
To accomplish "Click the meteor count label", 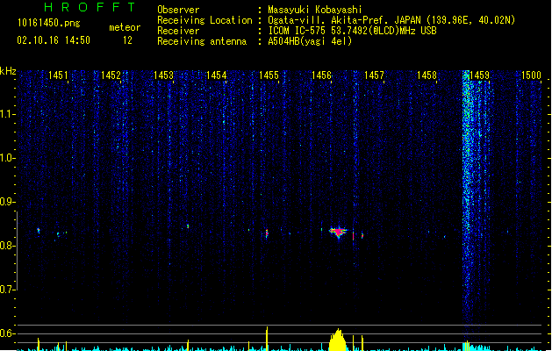I will point(125,27).
